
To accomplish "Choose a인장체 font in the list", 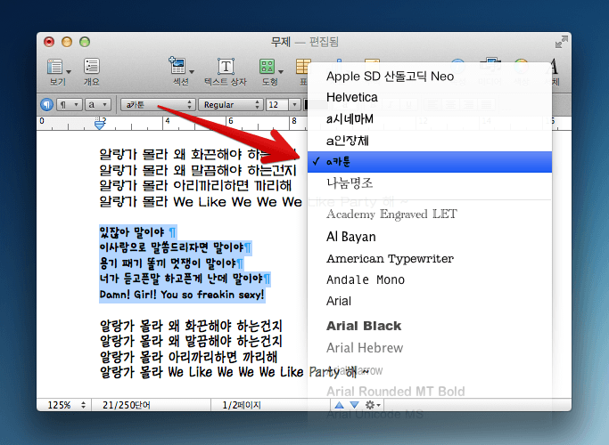I will (x=430, y=141).
